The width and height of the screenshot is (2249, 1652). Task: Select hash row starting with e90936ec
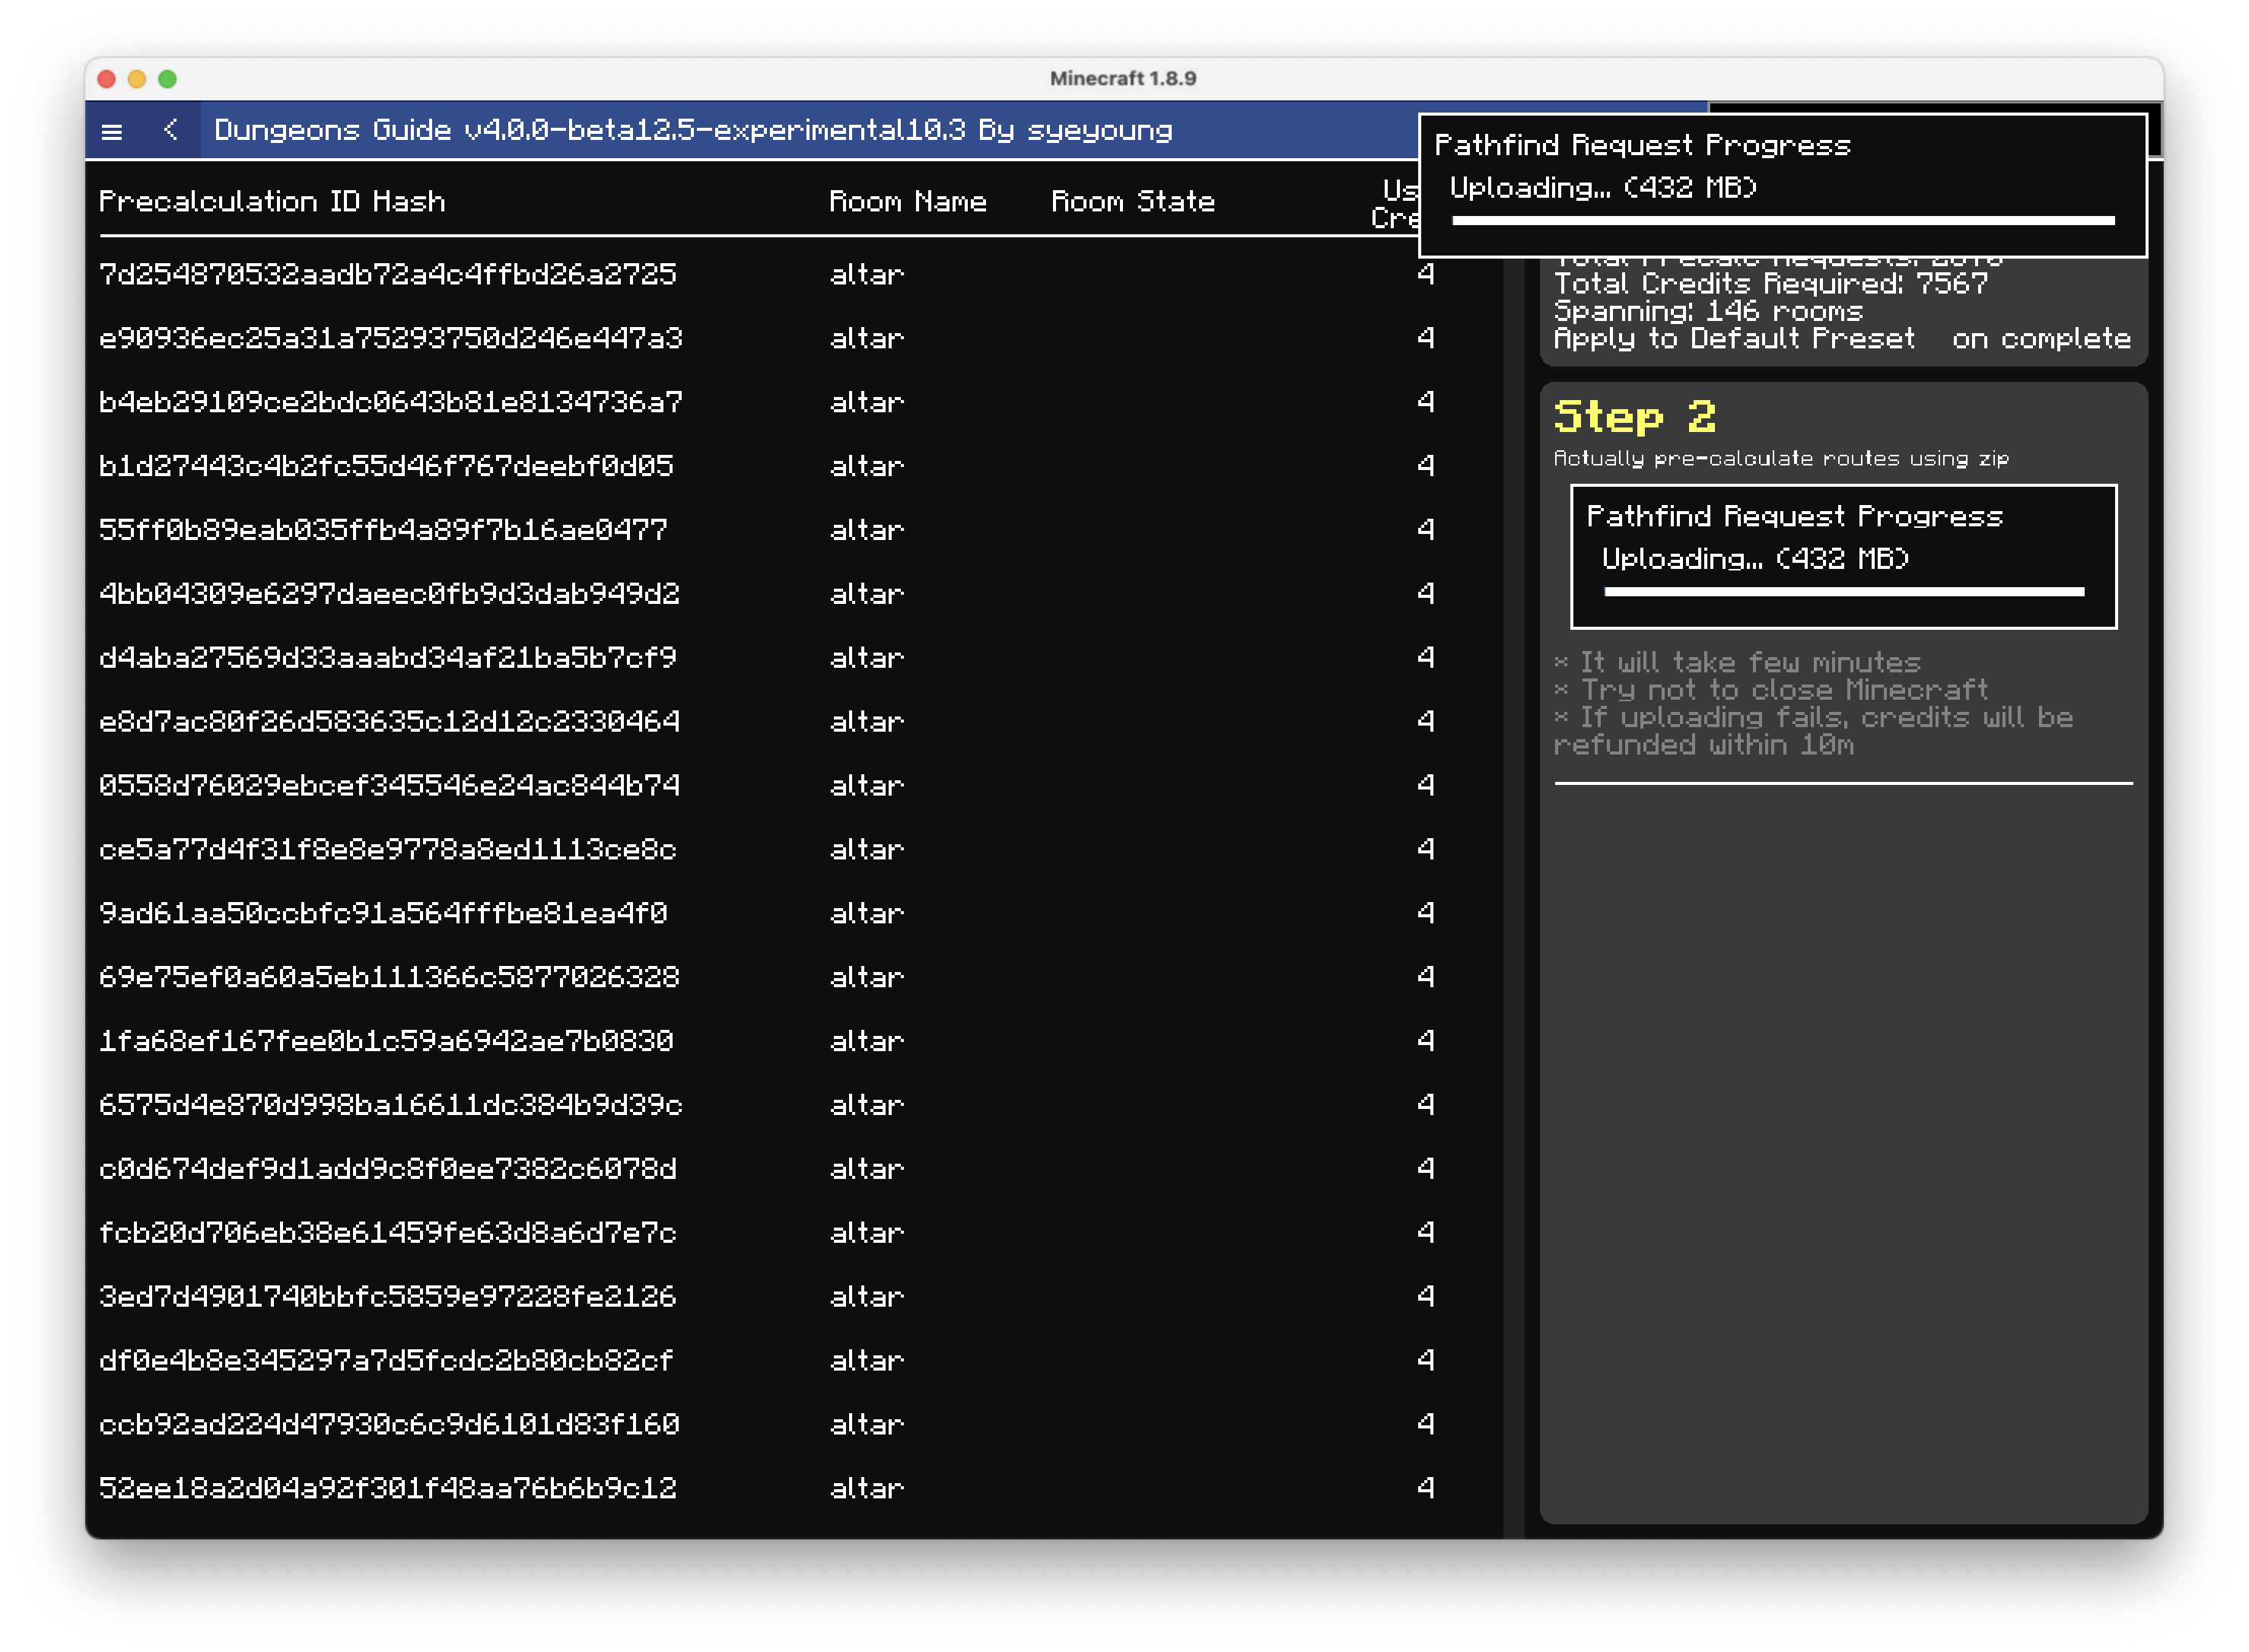390,338
